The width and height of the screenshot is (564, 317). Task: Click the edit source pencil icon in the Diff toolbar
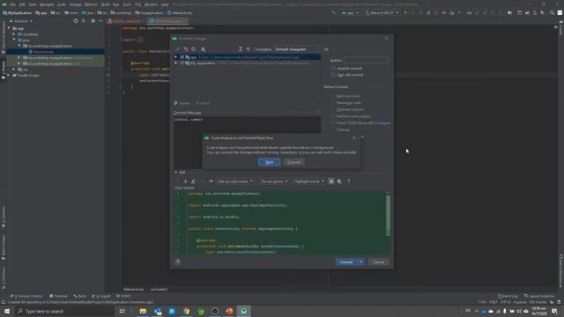point(193,181)
